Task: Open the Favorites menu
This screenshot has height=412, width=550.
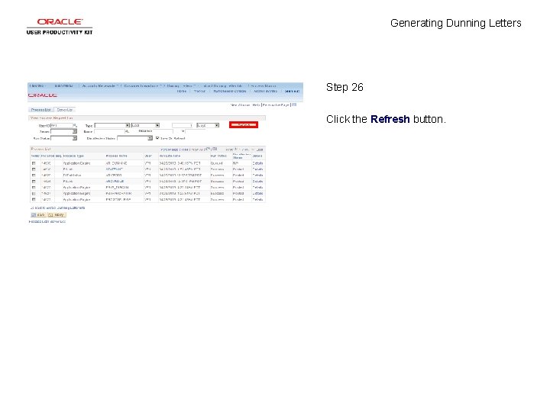Action: coord(37,85)
